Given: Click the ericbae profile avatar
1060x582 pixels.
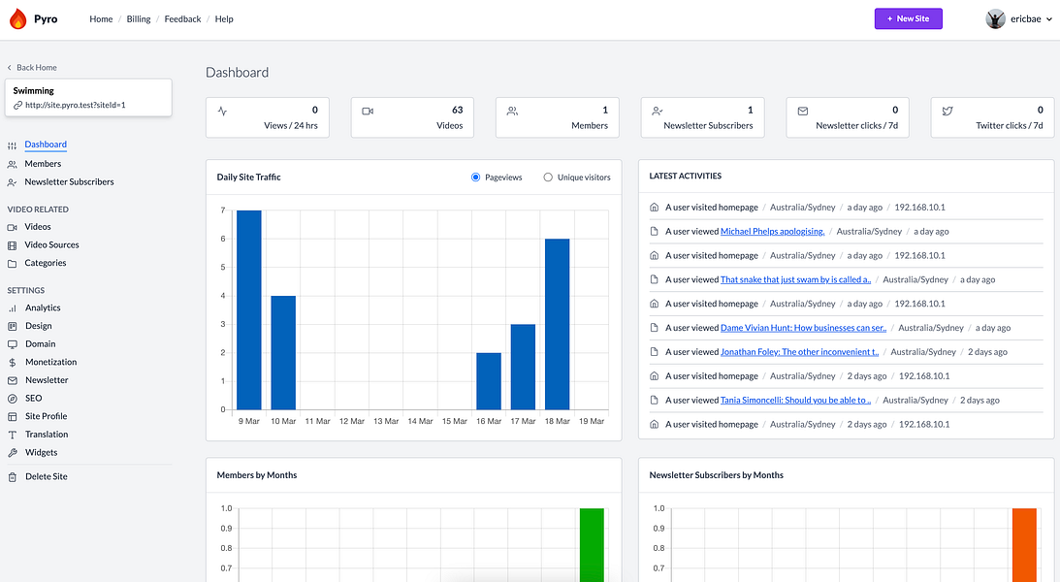Looking at the screenshot, I should pos(995,19).
